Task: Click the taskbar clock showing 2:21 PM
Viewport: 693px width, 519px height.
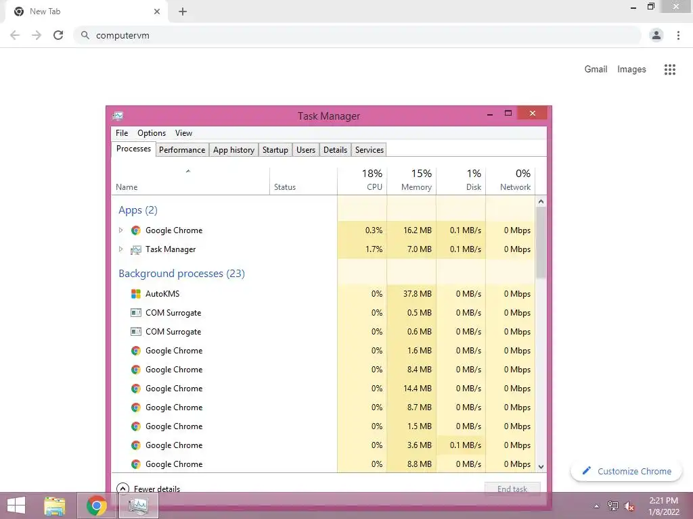Action: [x=663, y=506]
